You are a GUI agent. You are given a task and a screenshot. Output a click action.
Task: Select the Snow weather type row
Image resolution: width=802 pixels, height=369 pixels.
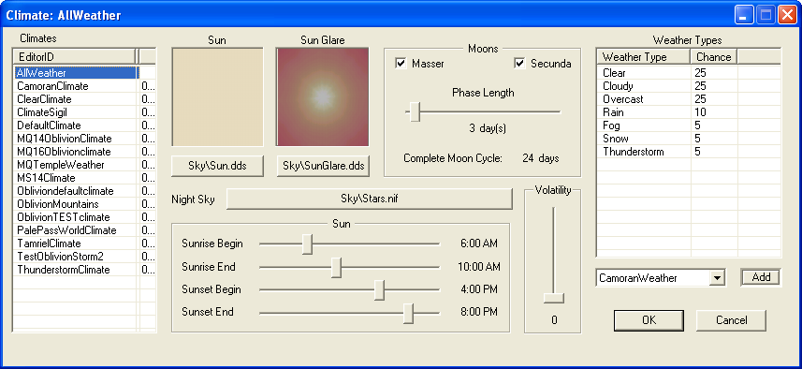[x=689, y=139]
